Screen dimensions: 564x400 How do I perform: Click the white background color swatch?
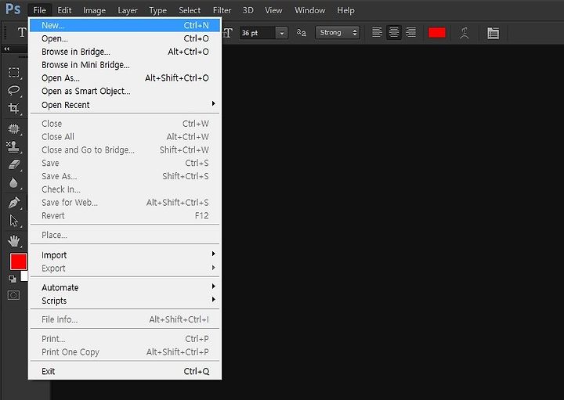coord(24,276)
